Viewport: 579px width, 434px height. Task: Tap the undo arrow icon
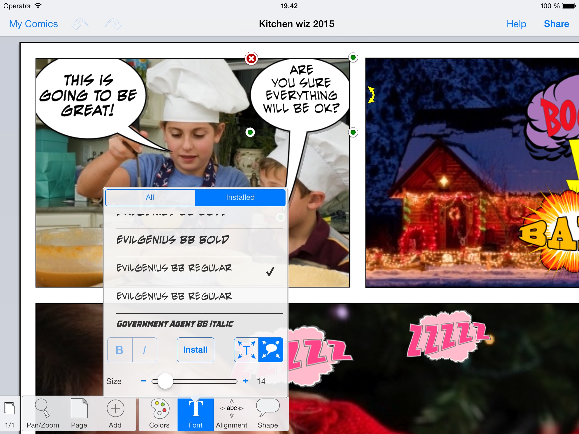[80, 24]
